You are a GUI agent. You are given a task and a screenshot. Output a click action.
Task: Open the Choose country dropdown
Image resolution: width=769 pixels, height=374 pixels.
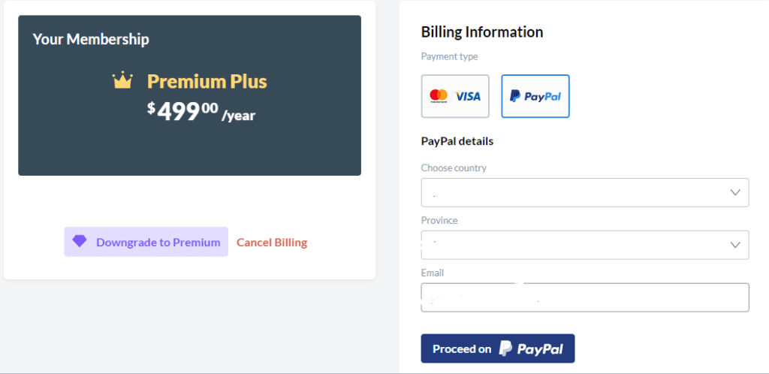584,192
